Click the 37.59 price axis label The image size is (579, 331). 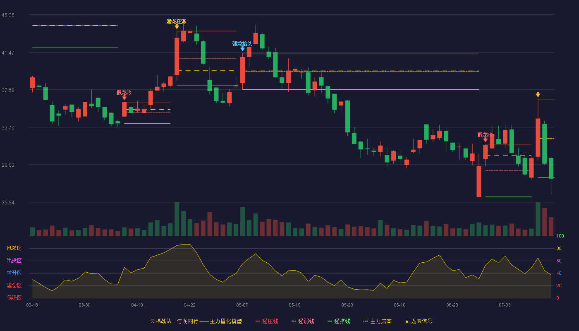click(8, 90)
